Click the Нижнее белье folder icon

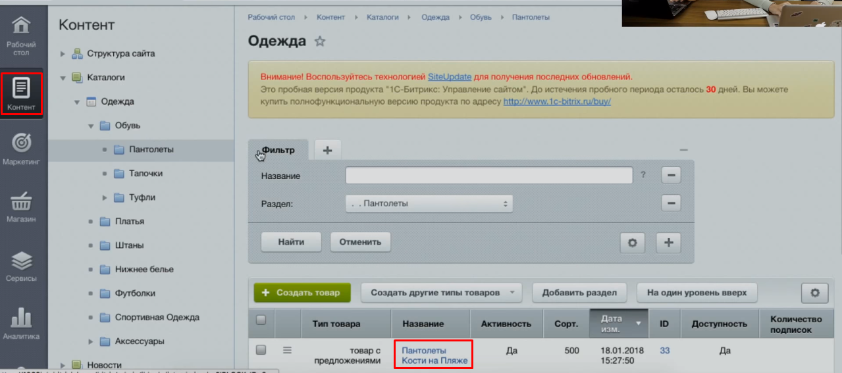[105, 270]
